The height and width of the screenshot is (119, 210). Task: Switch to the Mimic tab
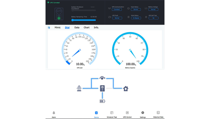pyautogui.click(x=57, y=27)
